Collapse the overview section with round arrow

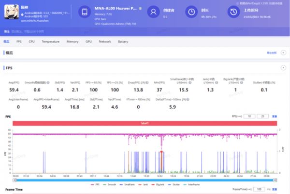point(283,52)
